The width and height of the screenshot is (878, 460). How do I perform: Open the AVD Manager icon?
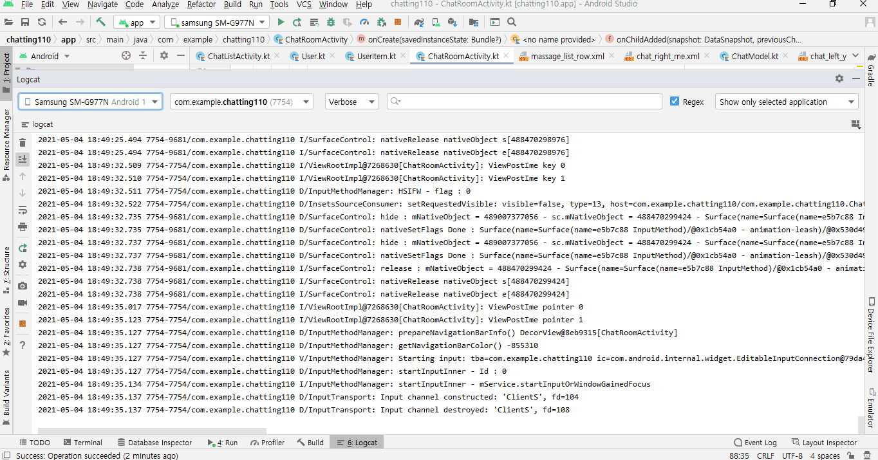point(436,22)
